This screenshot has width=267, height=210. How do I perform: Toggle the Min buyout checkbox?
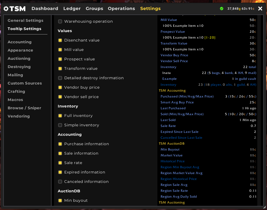click(x=60, y=200)
